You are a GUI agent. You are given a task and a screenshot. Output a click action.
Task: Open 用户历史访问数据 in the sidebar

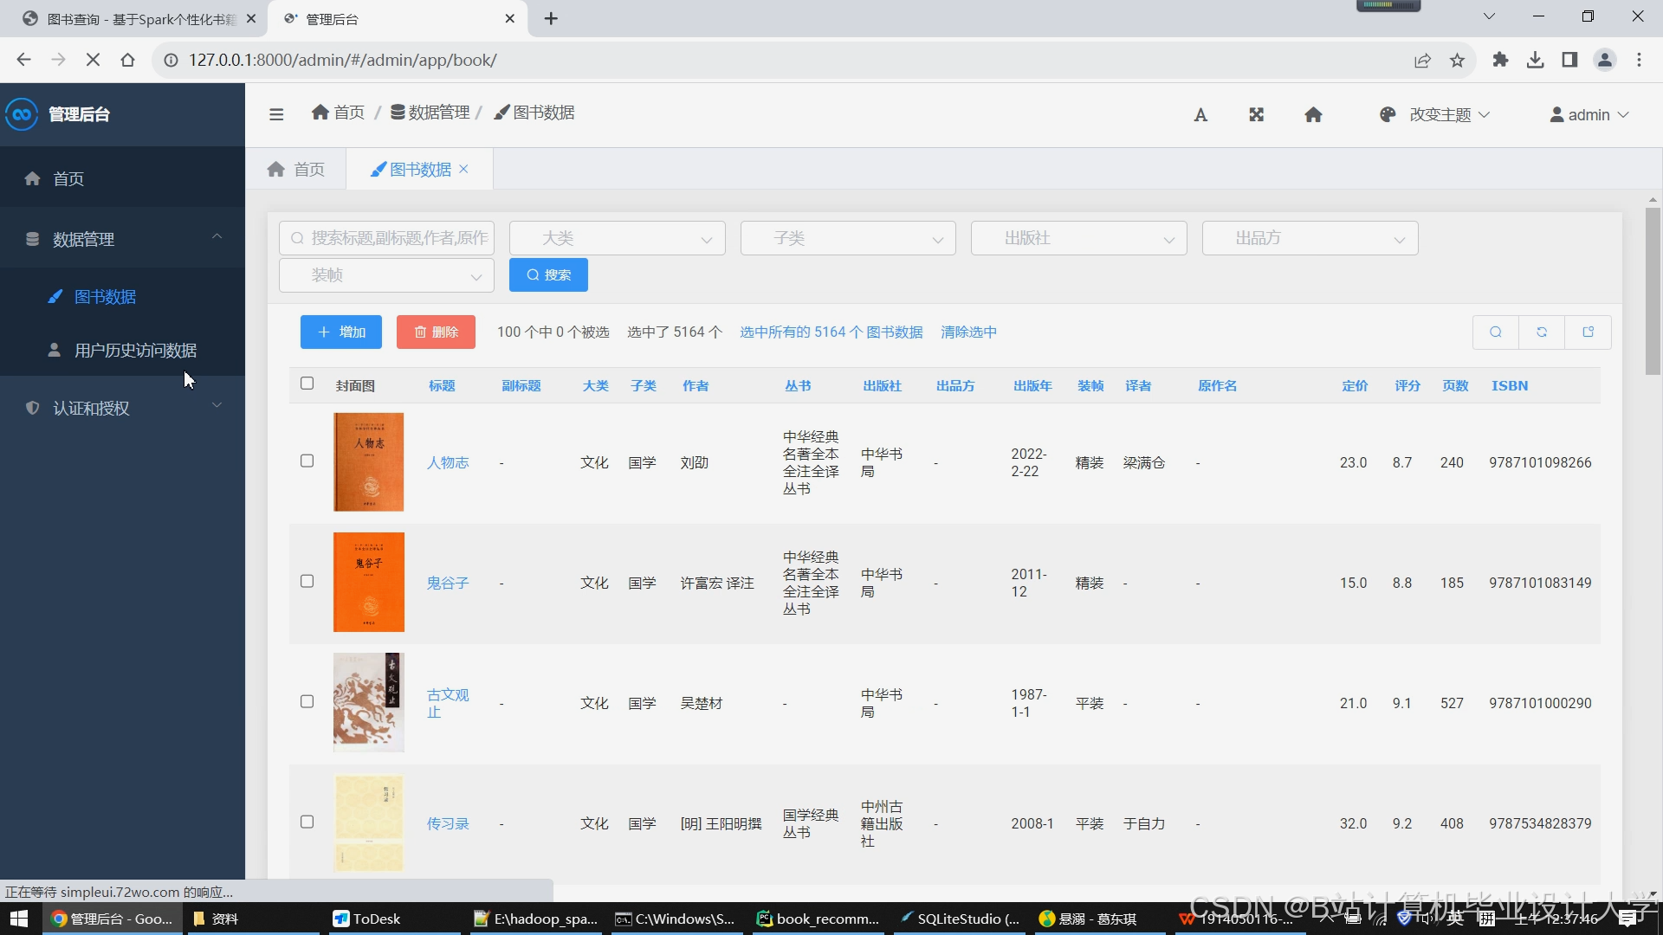click(x=136, y=350)
